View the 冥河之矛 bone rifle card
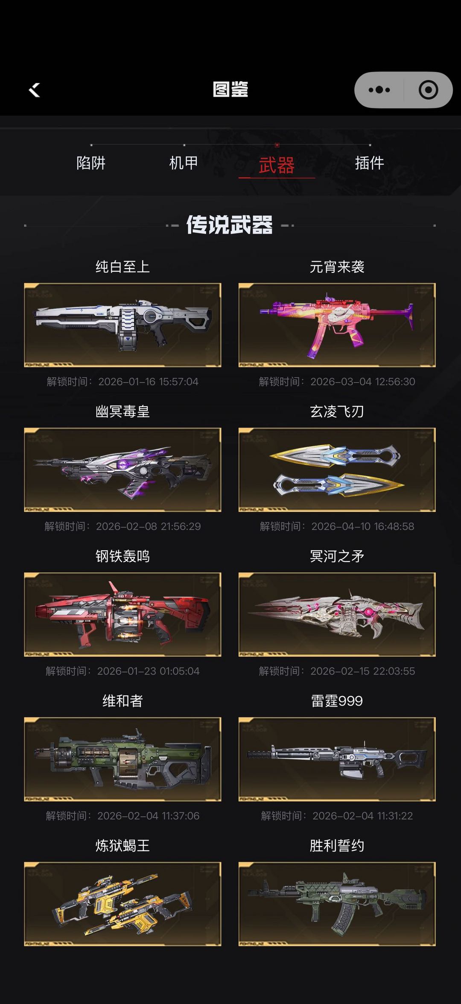The image size is (461, 1004). [337, 614]
